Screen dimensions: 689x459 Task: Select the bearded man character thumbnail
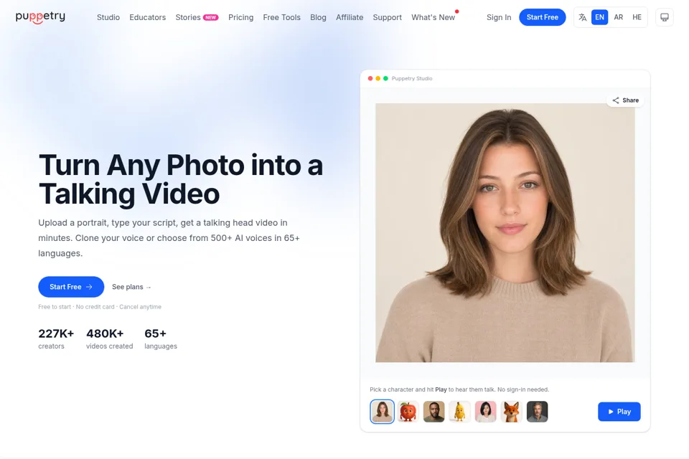[x=433, y=412]
